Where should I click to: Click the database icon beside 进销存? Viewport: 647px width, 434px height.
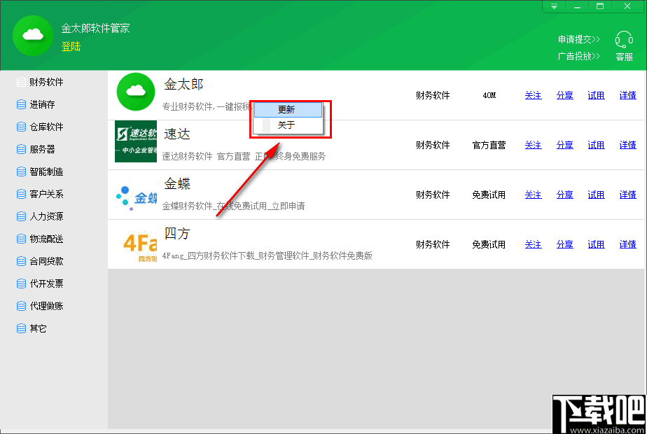point(21,104)
